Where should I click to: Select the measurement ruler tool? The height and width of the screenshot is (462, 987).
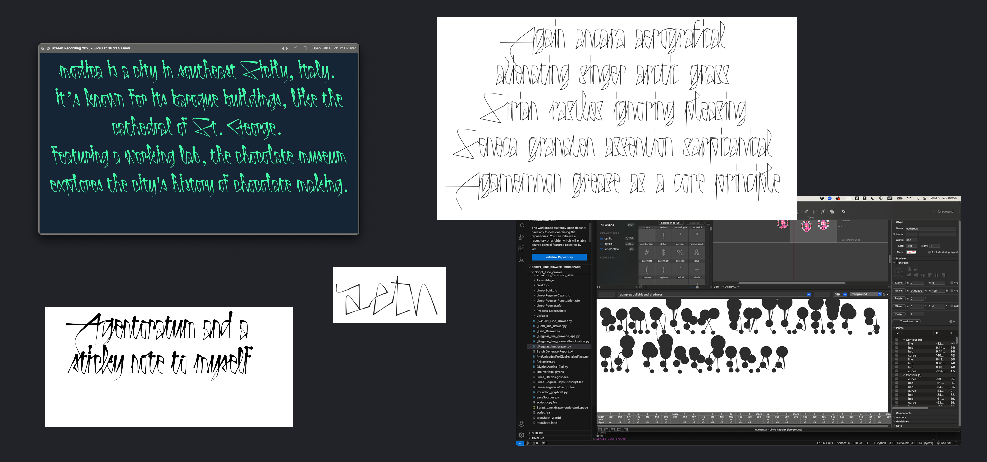tap(815, 211)
